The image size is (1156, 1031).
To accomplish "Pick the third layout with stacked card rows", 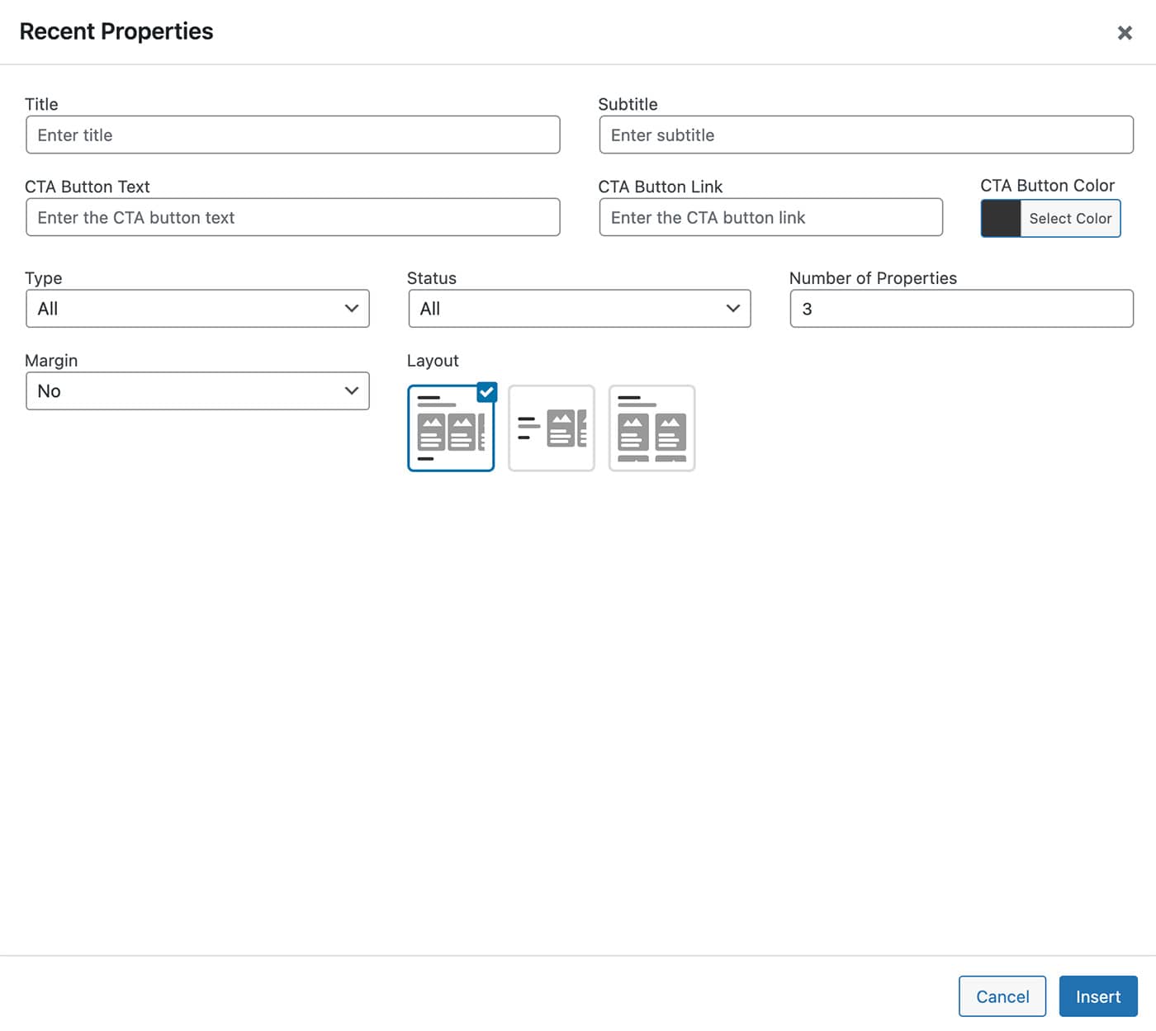I will (651, 429).
